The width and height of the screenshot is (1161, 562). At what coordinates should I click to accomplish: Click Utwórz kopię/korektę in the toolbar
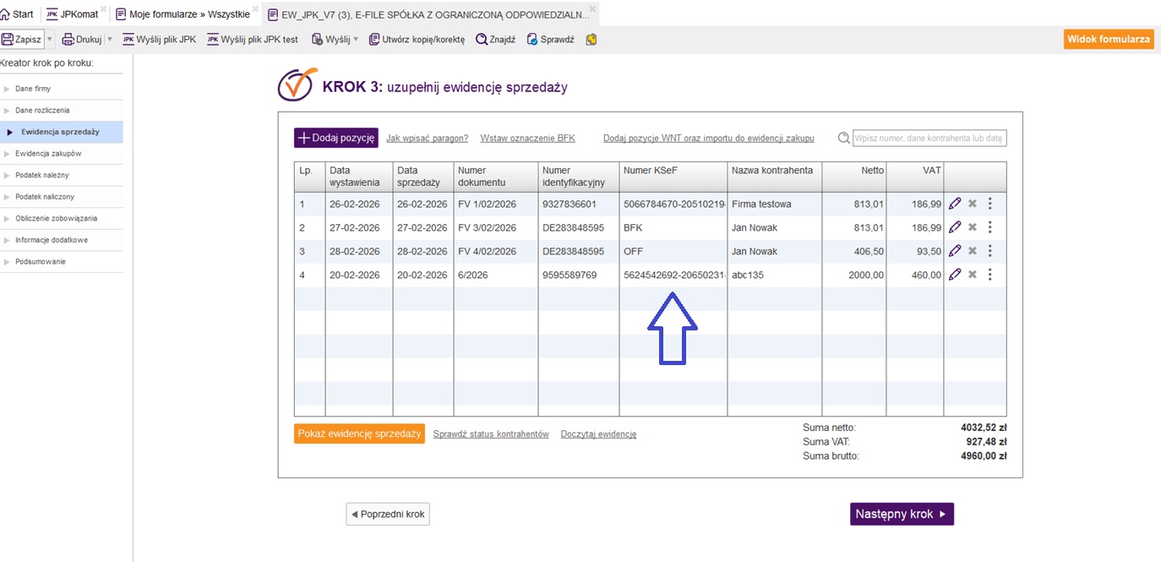417,40
